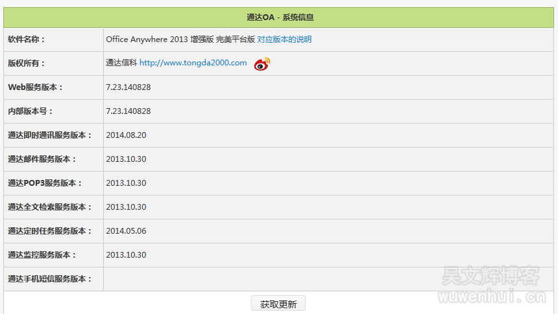Viewport: 558px width, 314px height.
Task: Click the 通达邮件服务版本 label
Action: (42, 159)
